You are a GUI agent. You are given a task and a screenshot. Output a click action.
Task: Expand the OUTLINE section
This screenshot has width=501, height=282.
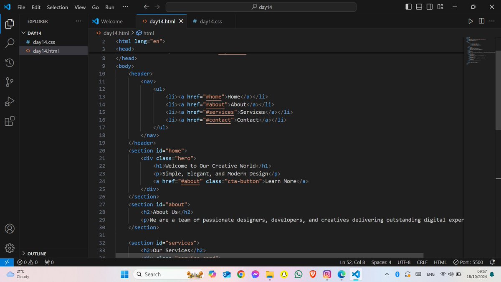click(x=54, y=254)
